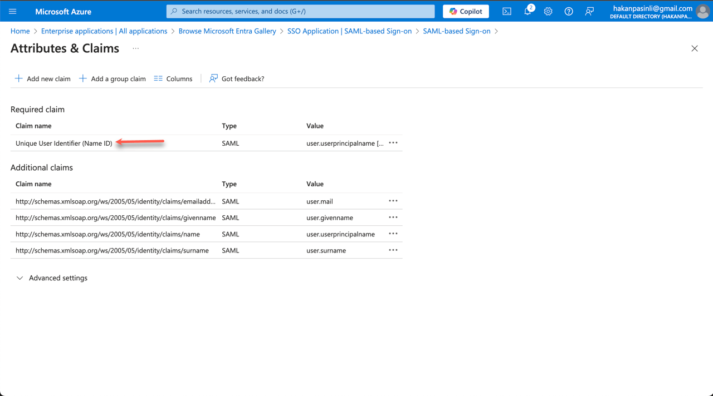Screen dimensions: 713x396
Task: Open the Copilot assistant
Action: pyautogui.click(x=466, y=11)
